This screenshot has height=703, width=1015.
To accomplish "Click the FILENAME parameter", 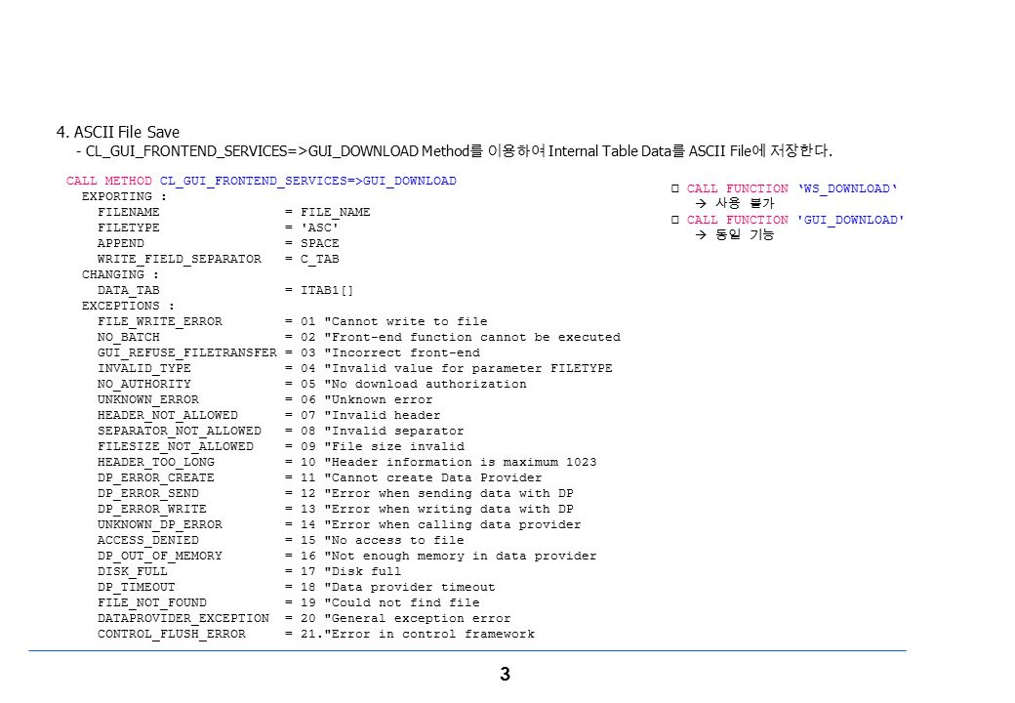I will (x=128, y=212).
